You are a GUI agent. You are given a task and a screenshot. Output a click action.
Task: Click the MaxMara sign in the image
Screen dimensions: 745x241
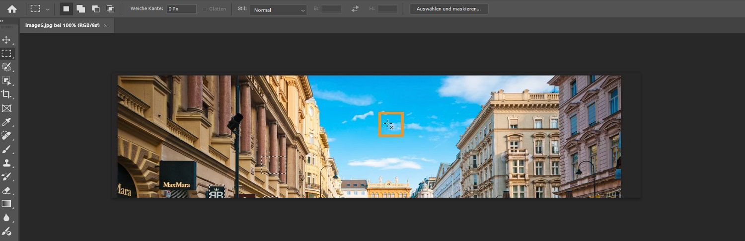click(x=177, y=176)
